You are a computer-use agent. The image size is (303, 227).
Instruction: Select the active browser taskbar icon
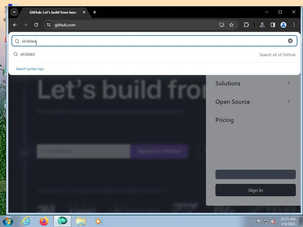pos(62,221)
